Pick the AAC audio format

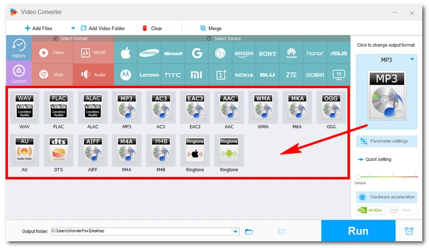click(x=229, y=107)
